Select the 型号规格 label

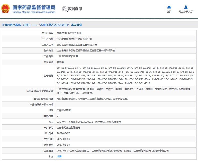pos(48,76)
